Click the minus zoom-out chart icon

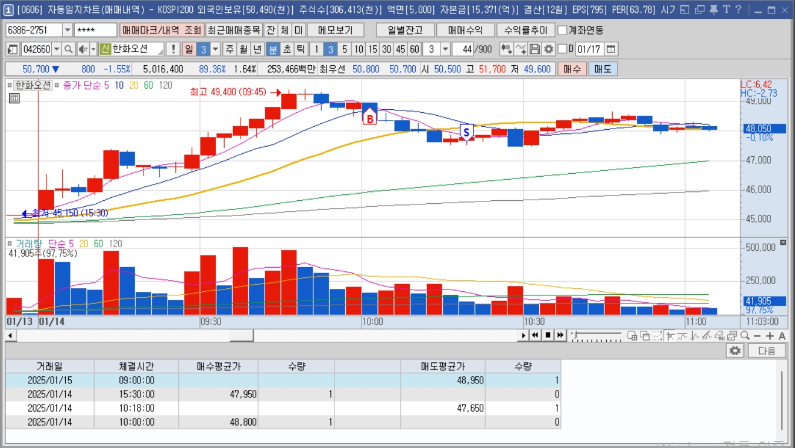[x=757, y=336]
